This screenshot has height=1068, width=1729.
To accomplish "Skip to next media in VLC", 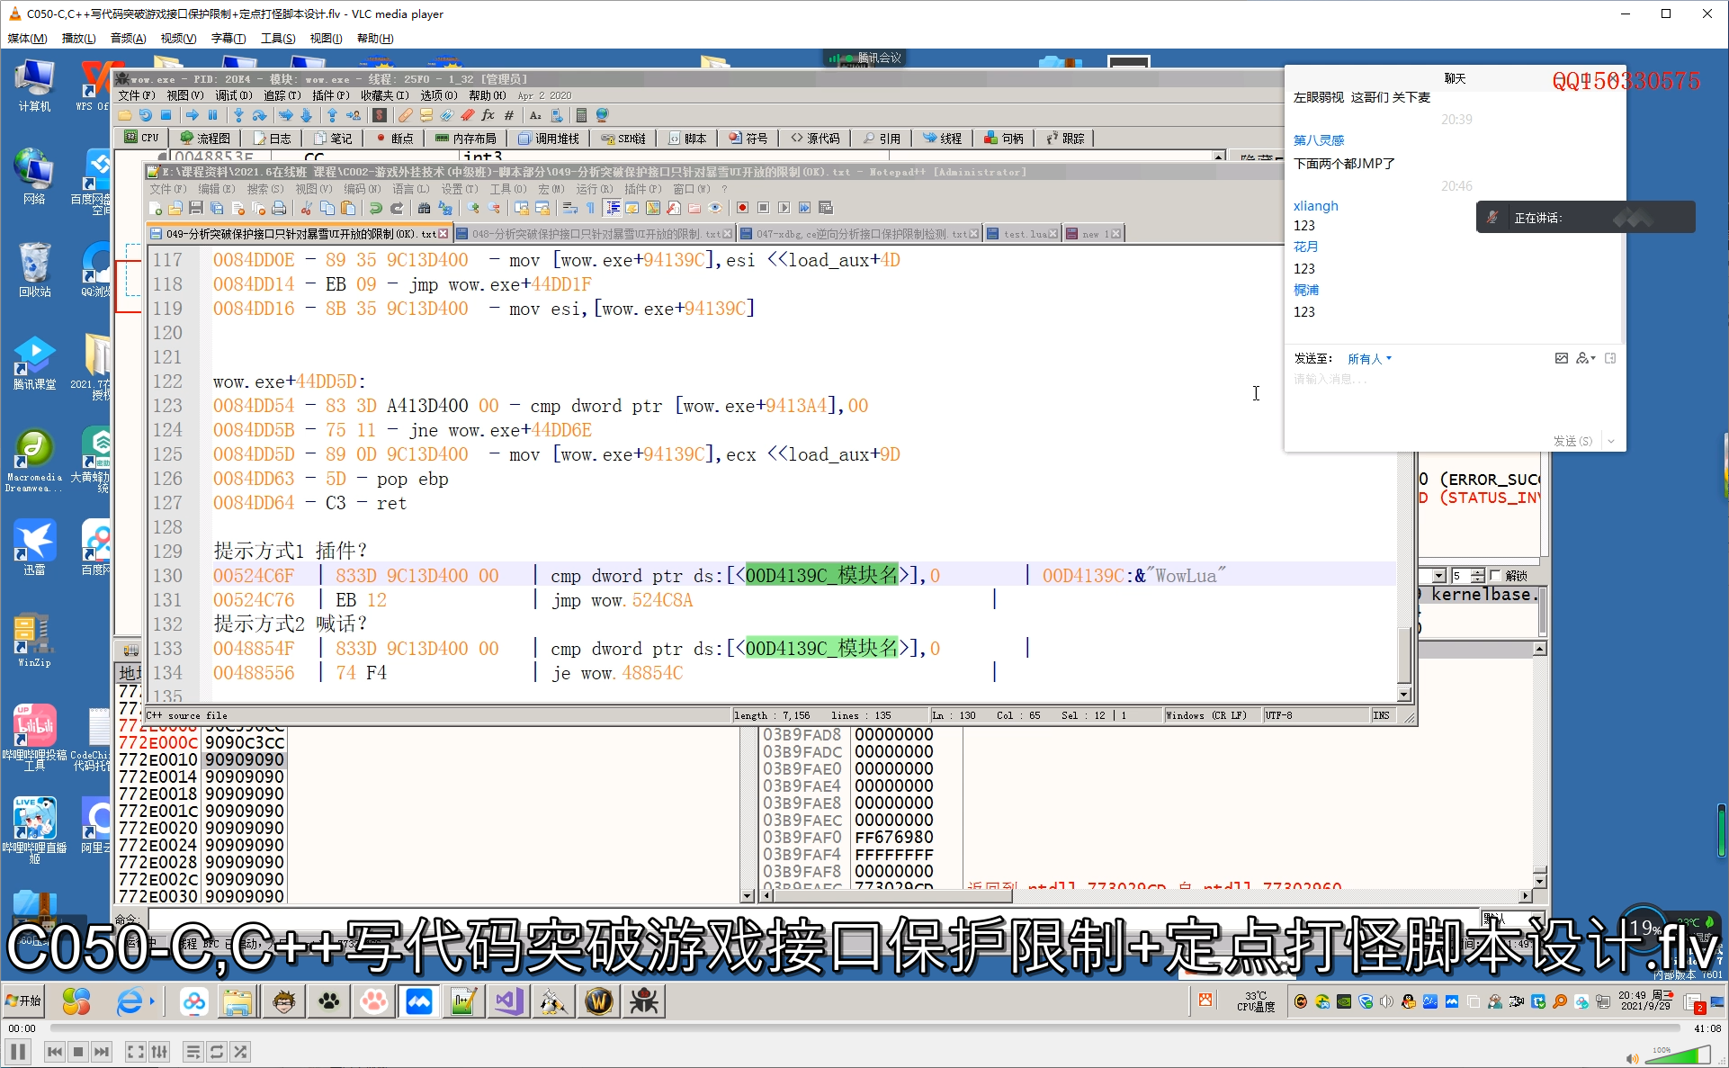I will 102,1051.
